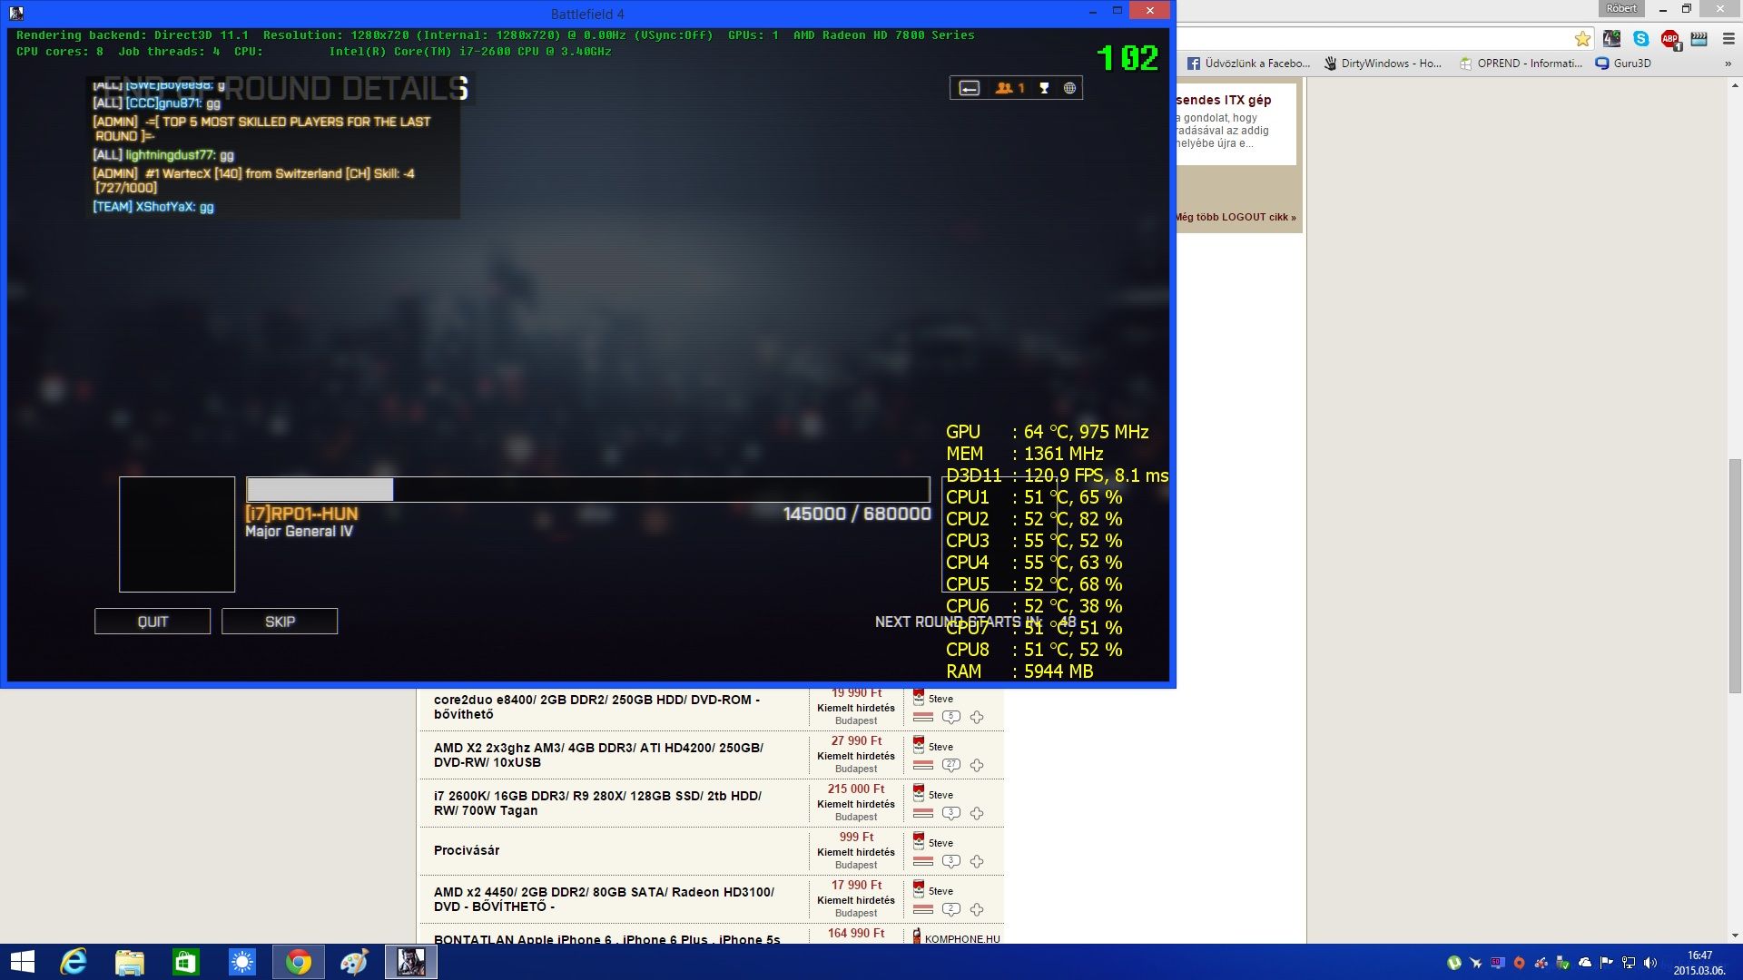
Task: Open the taskbar clock 16:47
Action: click(1699, 963)
